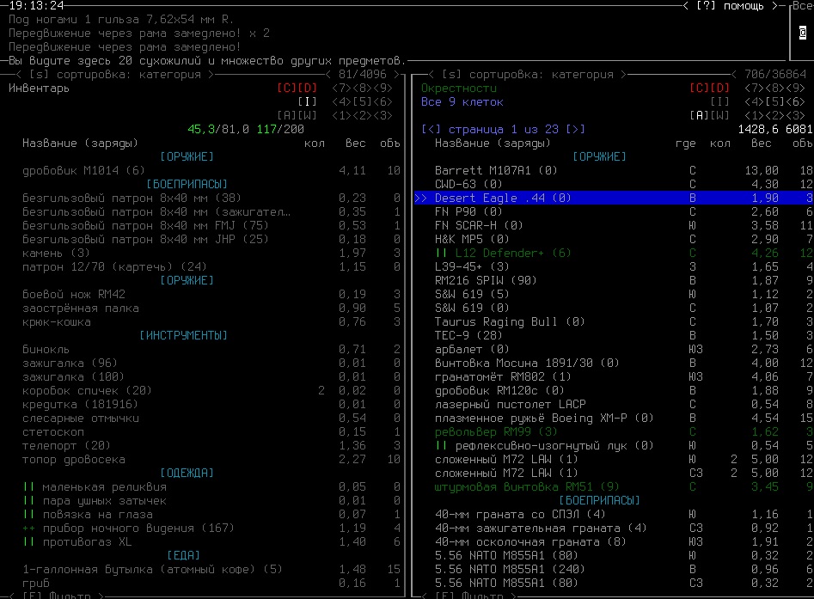Select highlighted Desert Eagle .44 (0) row
Image resolution: width=814 pixels, height=599 pixels.
click(x=614, y=199)
